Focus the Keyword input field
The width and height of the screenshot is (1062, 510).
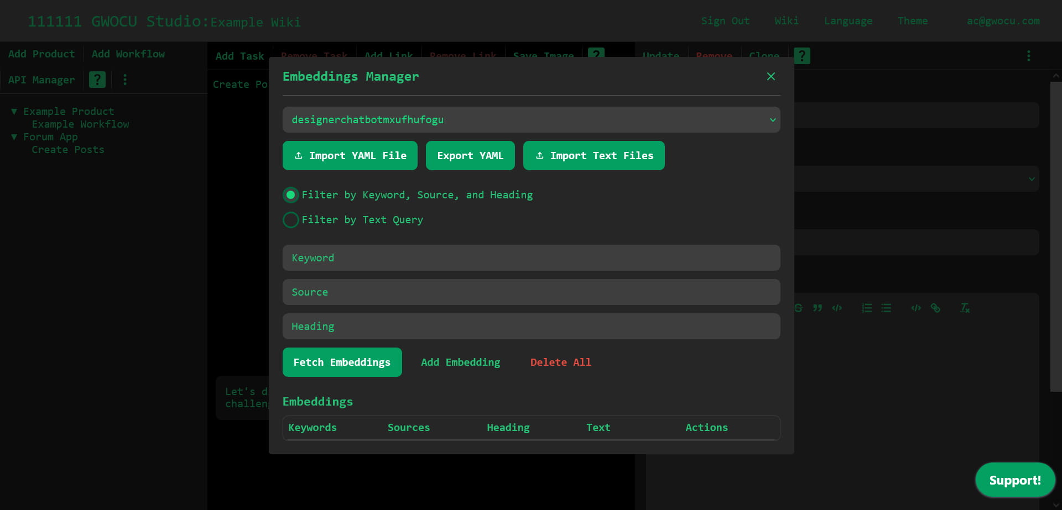pyautogui.click(x=531, y=257)
